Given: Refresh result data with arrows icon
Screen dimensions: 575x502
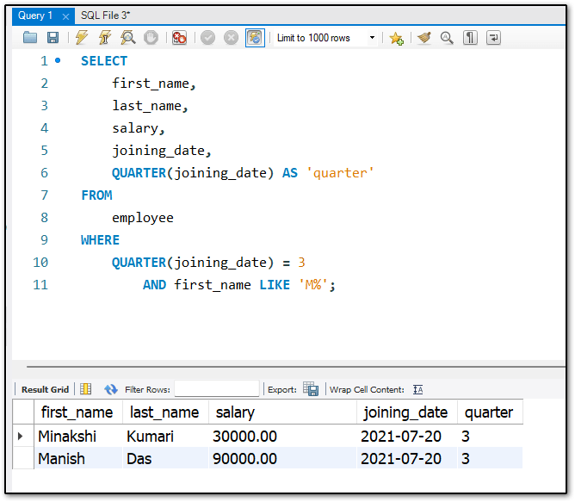Looking at the screenshot, I should tap(111, 389).
